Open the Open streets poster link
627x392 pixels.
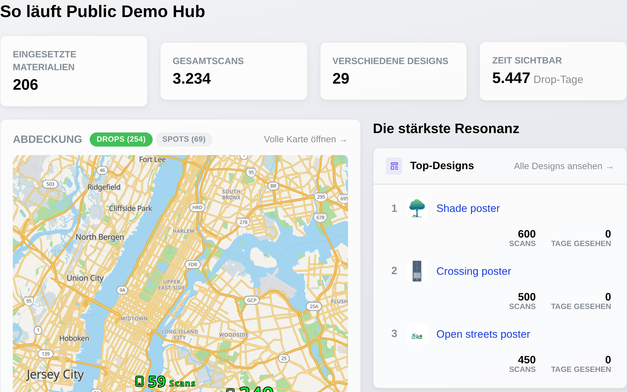(x=483, y=335)
